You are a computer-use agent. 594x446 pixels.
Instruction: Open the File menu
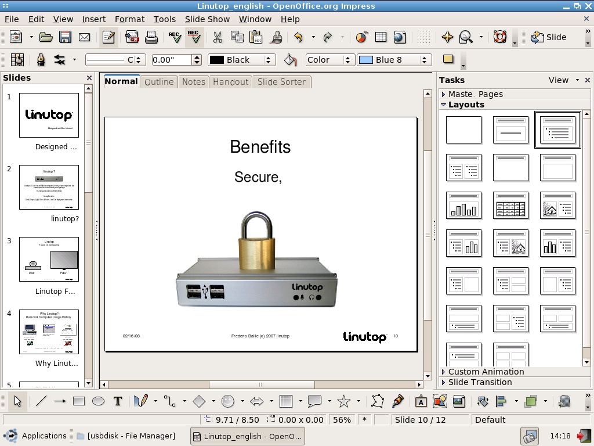(12, 19)
